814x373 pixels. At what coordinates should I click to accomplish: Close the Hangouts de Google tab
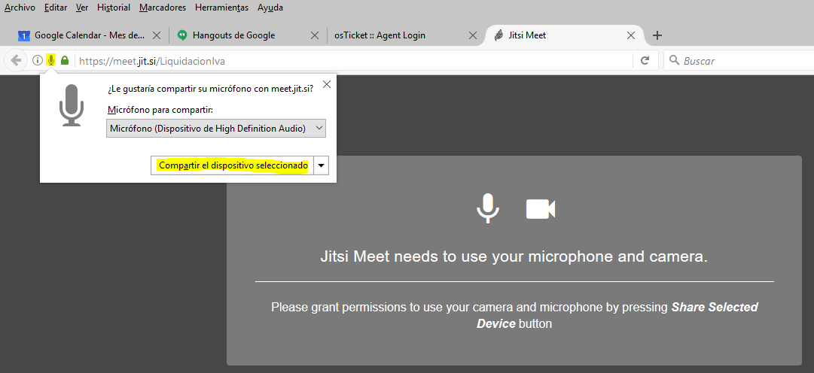pyautogui.click(x=315, y=35)
